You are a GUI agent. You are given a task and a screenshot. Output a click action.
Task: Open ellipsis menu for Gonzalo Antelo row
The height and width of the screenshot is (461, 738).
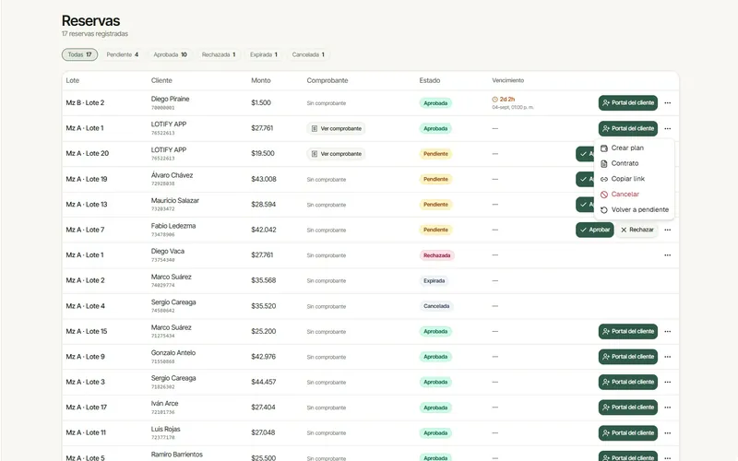pyautogui.click(x=667, y=357)
